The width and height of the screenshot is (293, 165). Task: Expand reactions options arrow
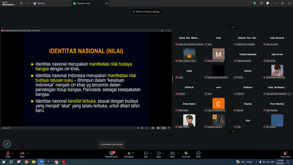163,153
